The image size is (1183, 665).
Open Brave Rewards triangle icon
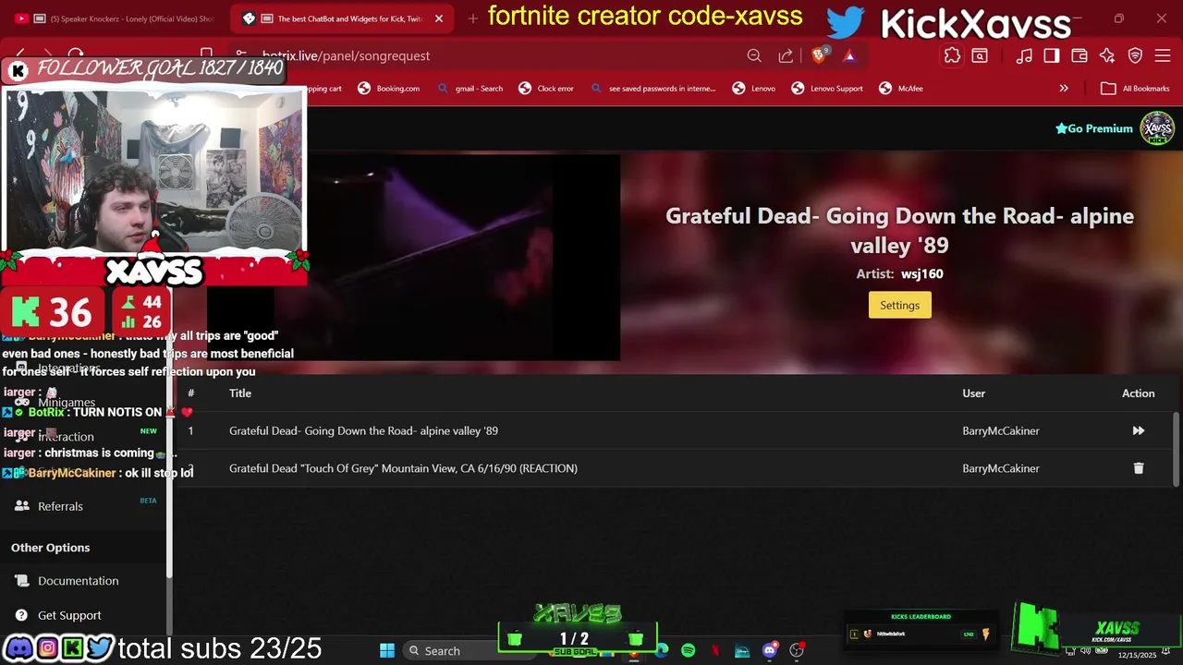coord(849,55)
